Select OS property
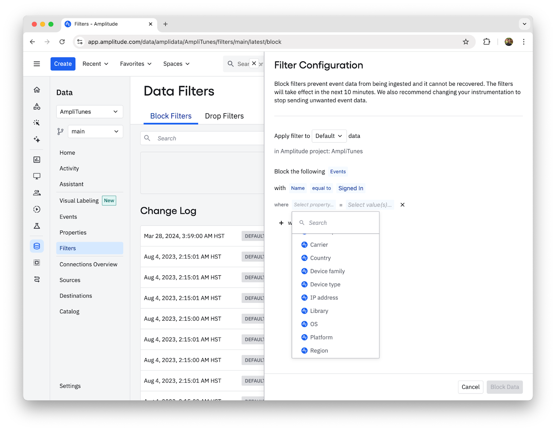556x431 pixels. click(x=336, y=324)
